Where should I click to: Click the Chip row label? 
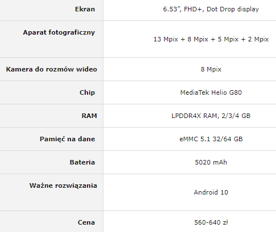(87, 92)
